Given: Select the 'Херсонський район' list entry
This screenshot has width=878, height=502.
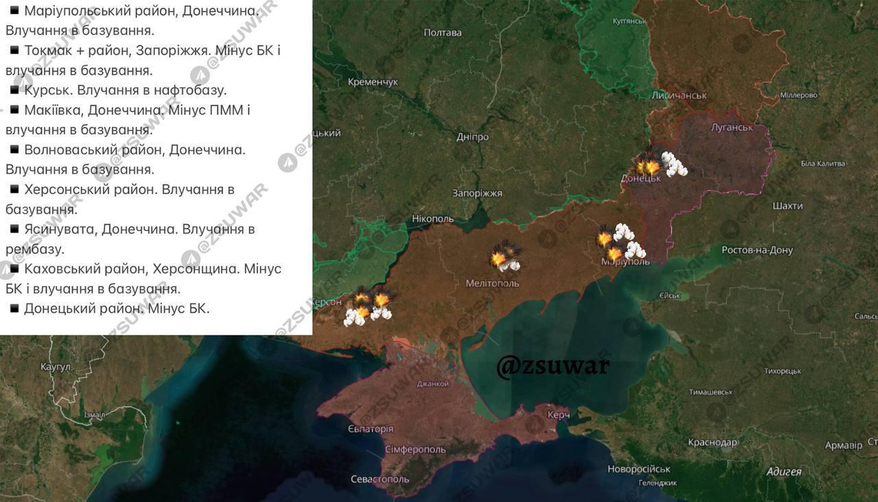Looking at the screenshot, I should 122,199.
